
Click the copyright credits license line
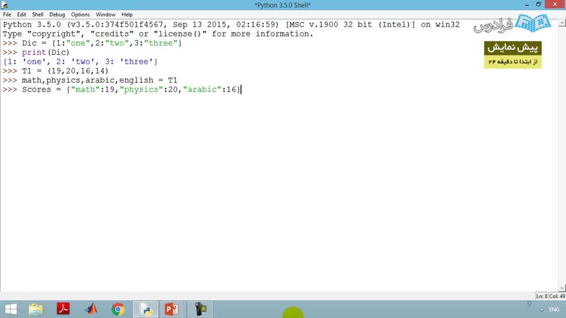coord(158,34)
